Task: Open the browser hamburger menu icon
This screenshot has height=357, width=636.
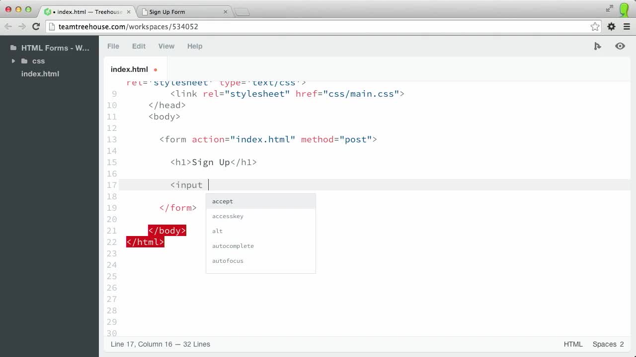Action: point(627,27)
